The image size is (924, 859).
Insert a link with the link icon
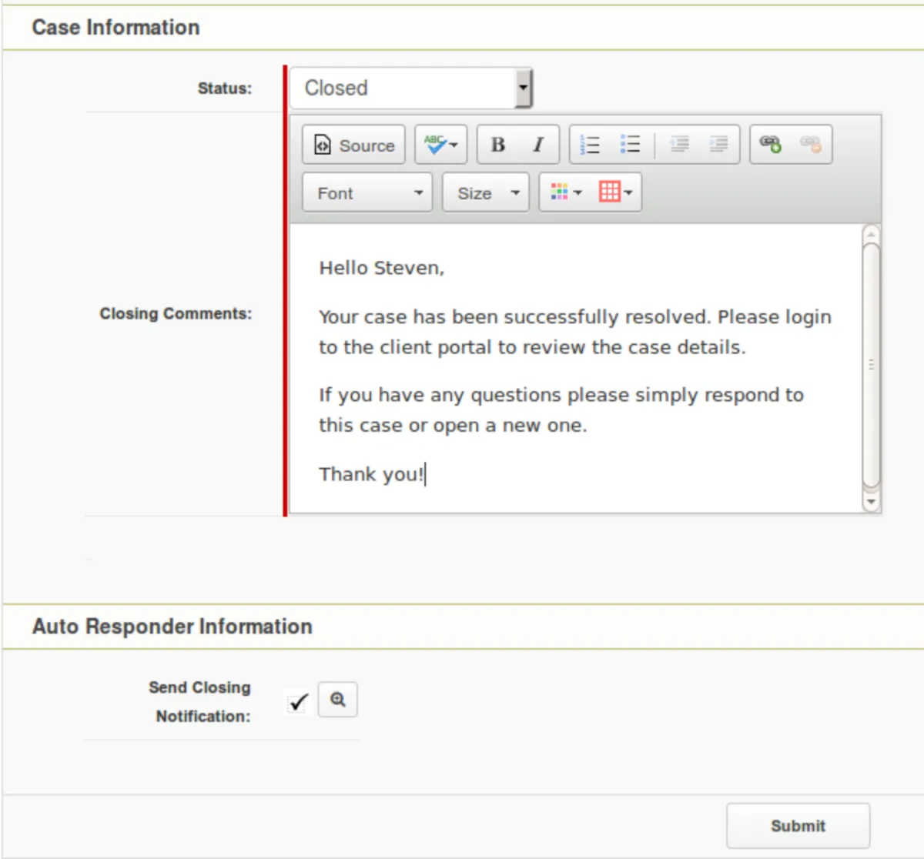tap(771, 144)
